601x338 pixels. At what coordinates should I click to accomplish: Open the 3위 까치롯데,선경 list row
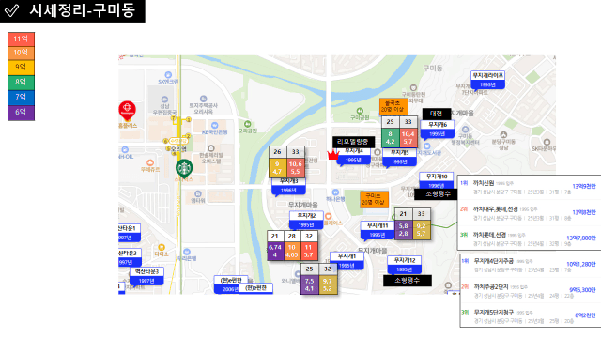point(529,238)
